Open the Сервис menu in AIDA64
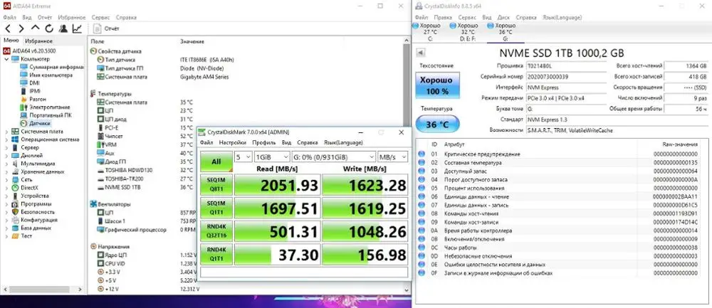Viewport: 712px width, 308px height. pyautogui.click(x=100, y=17)
